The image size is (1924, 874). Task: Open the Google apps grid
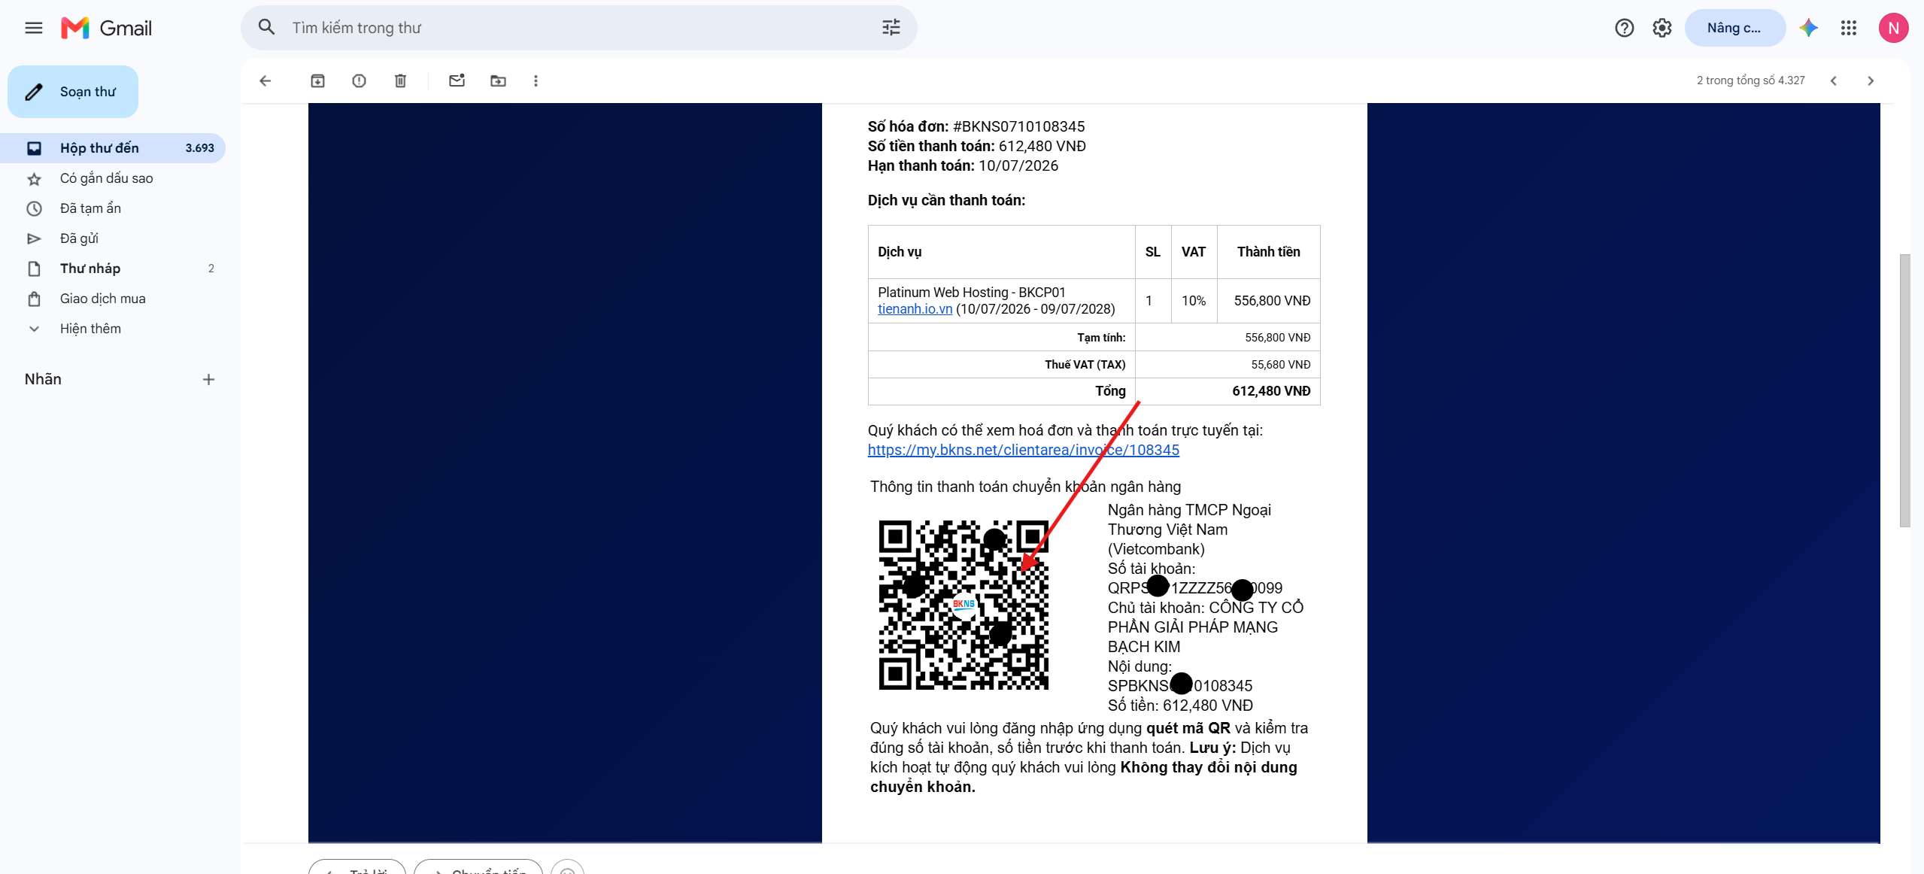click(1849, 28)
